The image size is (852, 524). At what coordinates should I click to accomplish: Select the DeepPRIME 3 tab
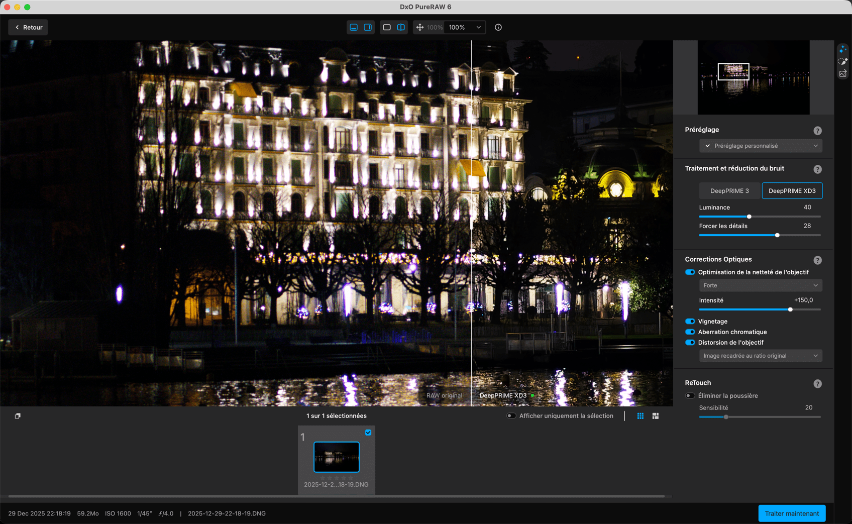coord(730,191)
